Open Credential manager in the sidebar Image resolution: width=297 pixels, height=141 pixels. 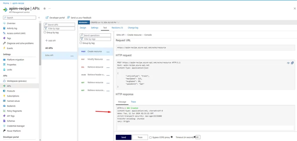click(x=16, y=126)
